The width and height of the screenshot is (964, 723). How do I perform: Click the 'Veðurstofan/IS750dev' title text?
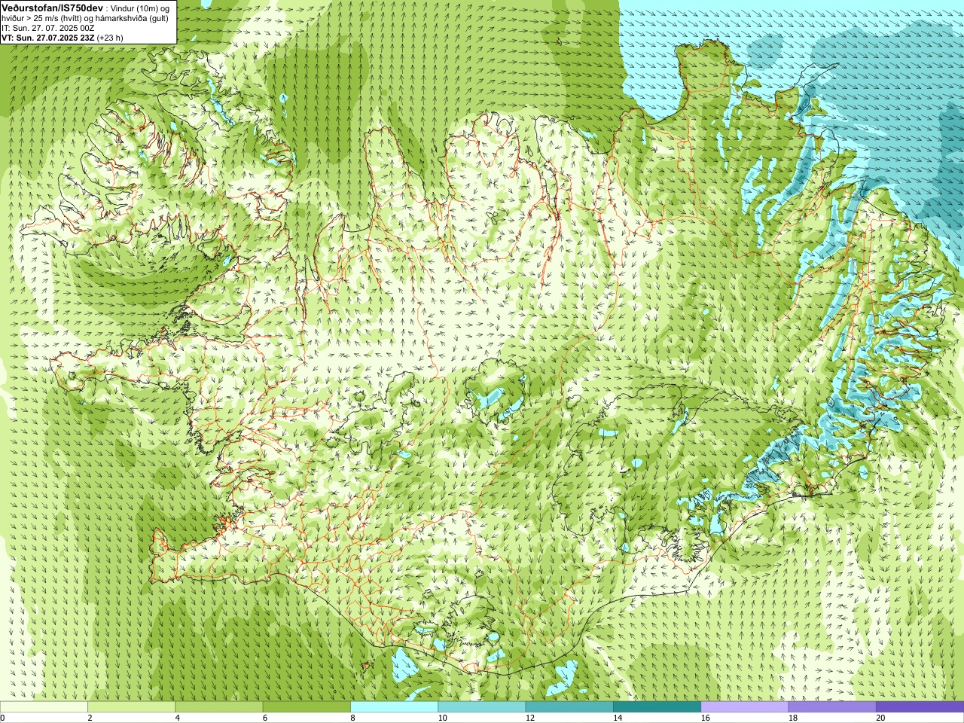coord(53,8)
